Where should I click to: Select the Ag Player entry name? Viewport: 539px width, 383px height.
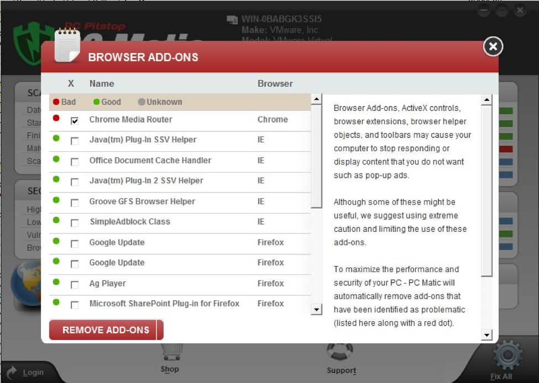pyautogui.click(x=108, y=284)
